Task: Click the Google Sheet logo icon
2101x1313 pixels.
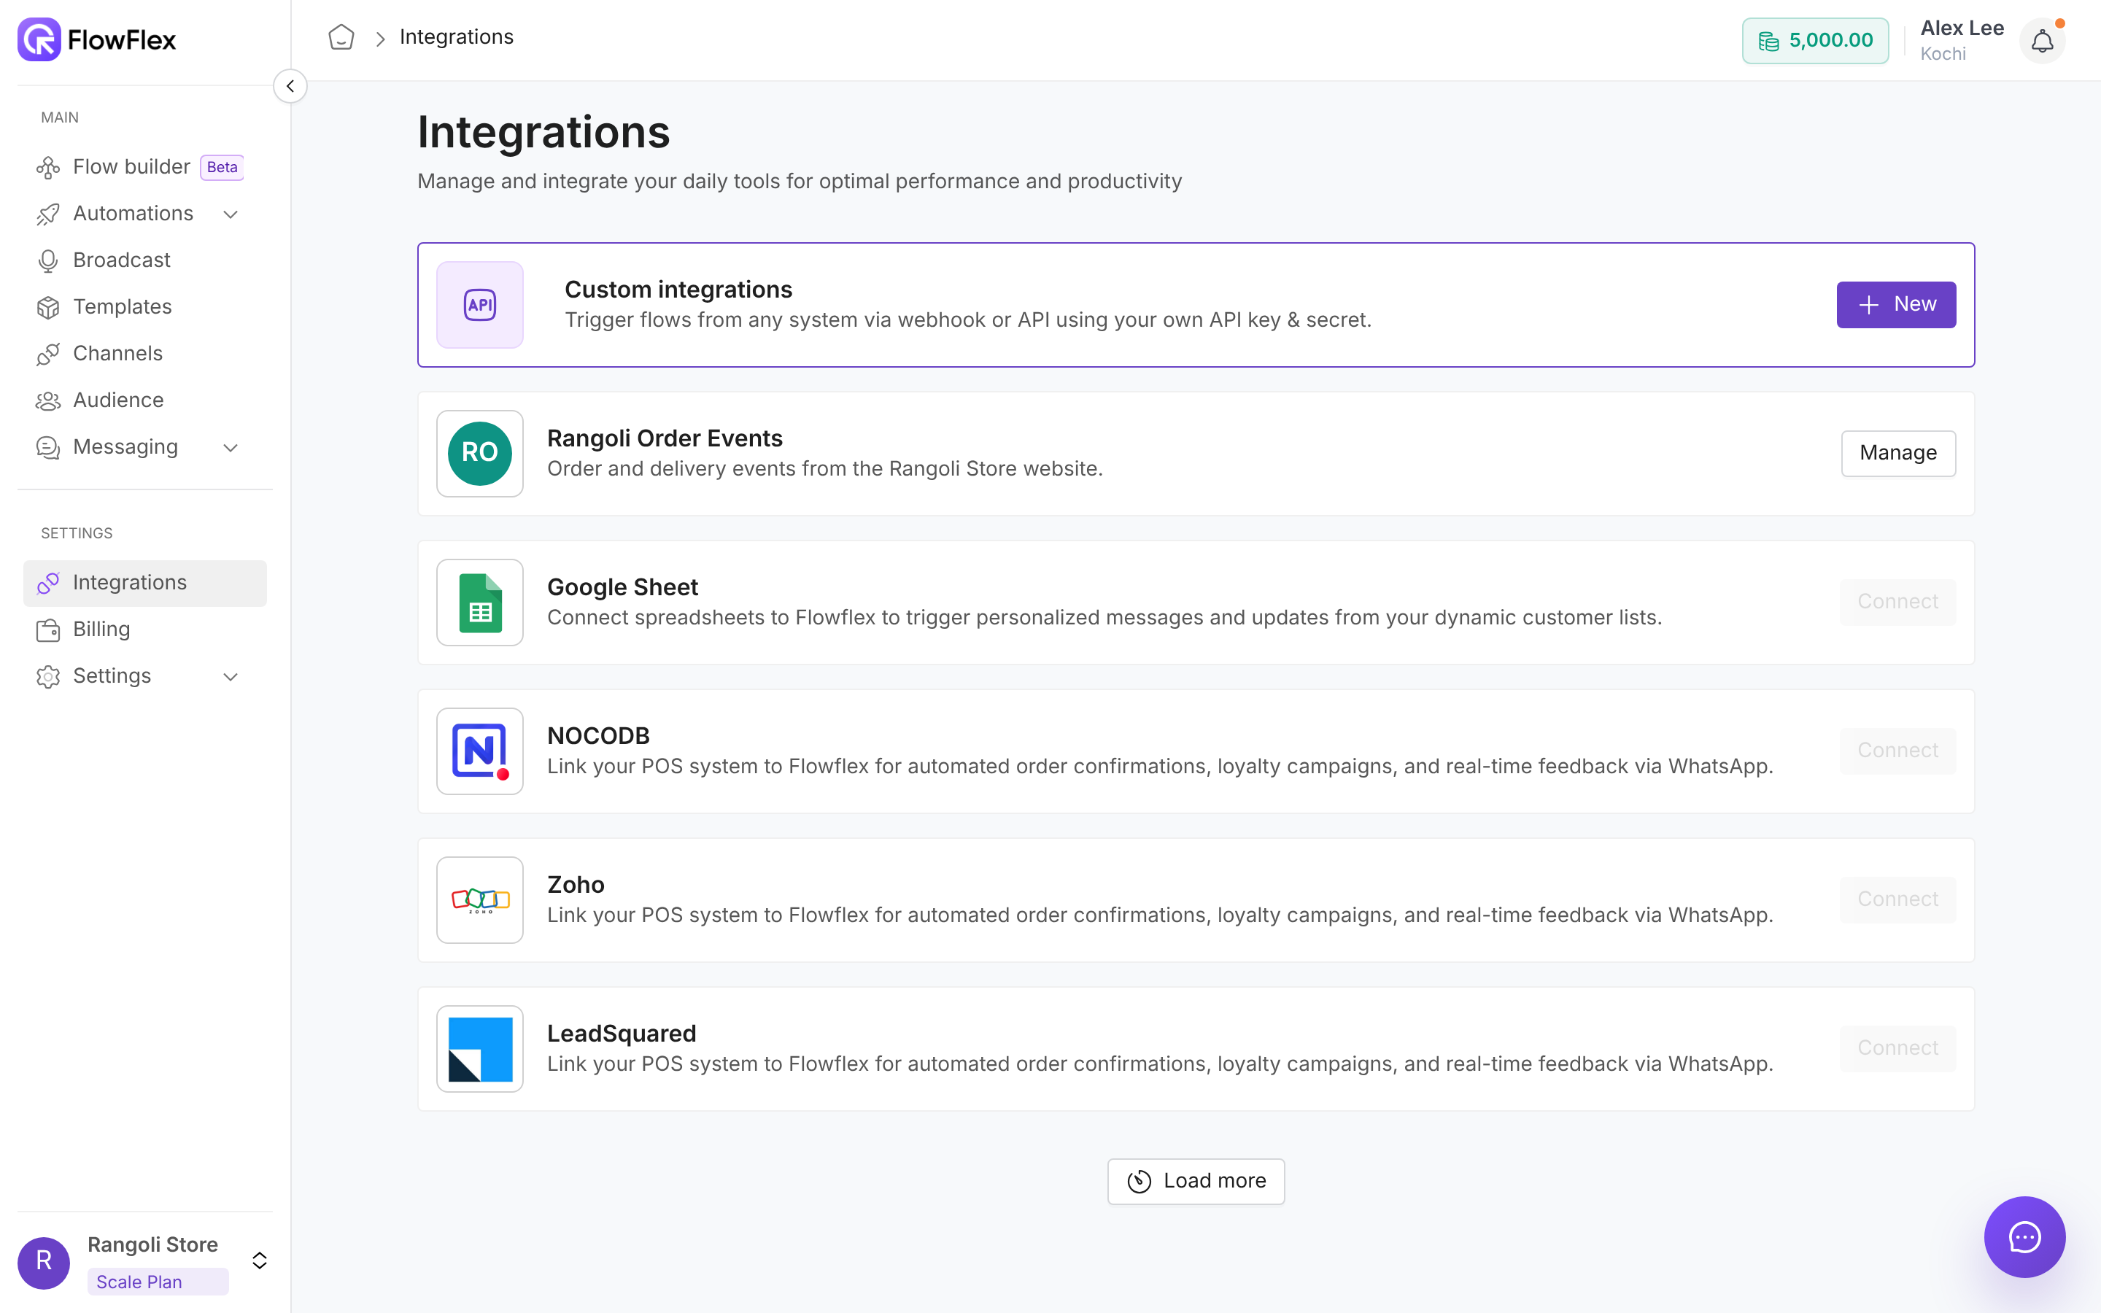Action: pyautogui.click(x=480, y=602)
